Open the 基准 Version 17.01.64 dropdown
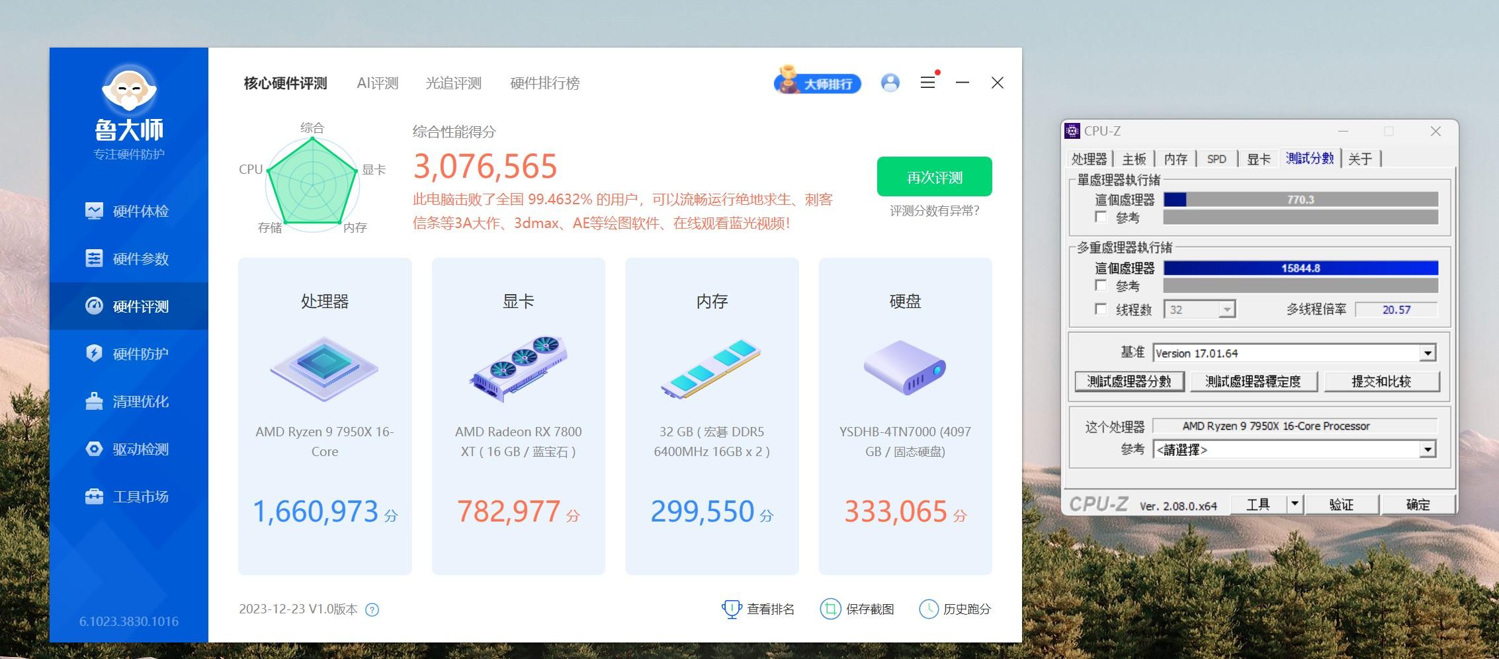This screenshot has height=659, width=1499. coord(1428,353)
